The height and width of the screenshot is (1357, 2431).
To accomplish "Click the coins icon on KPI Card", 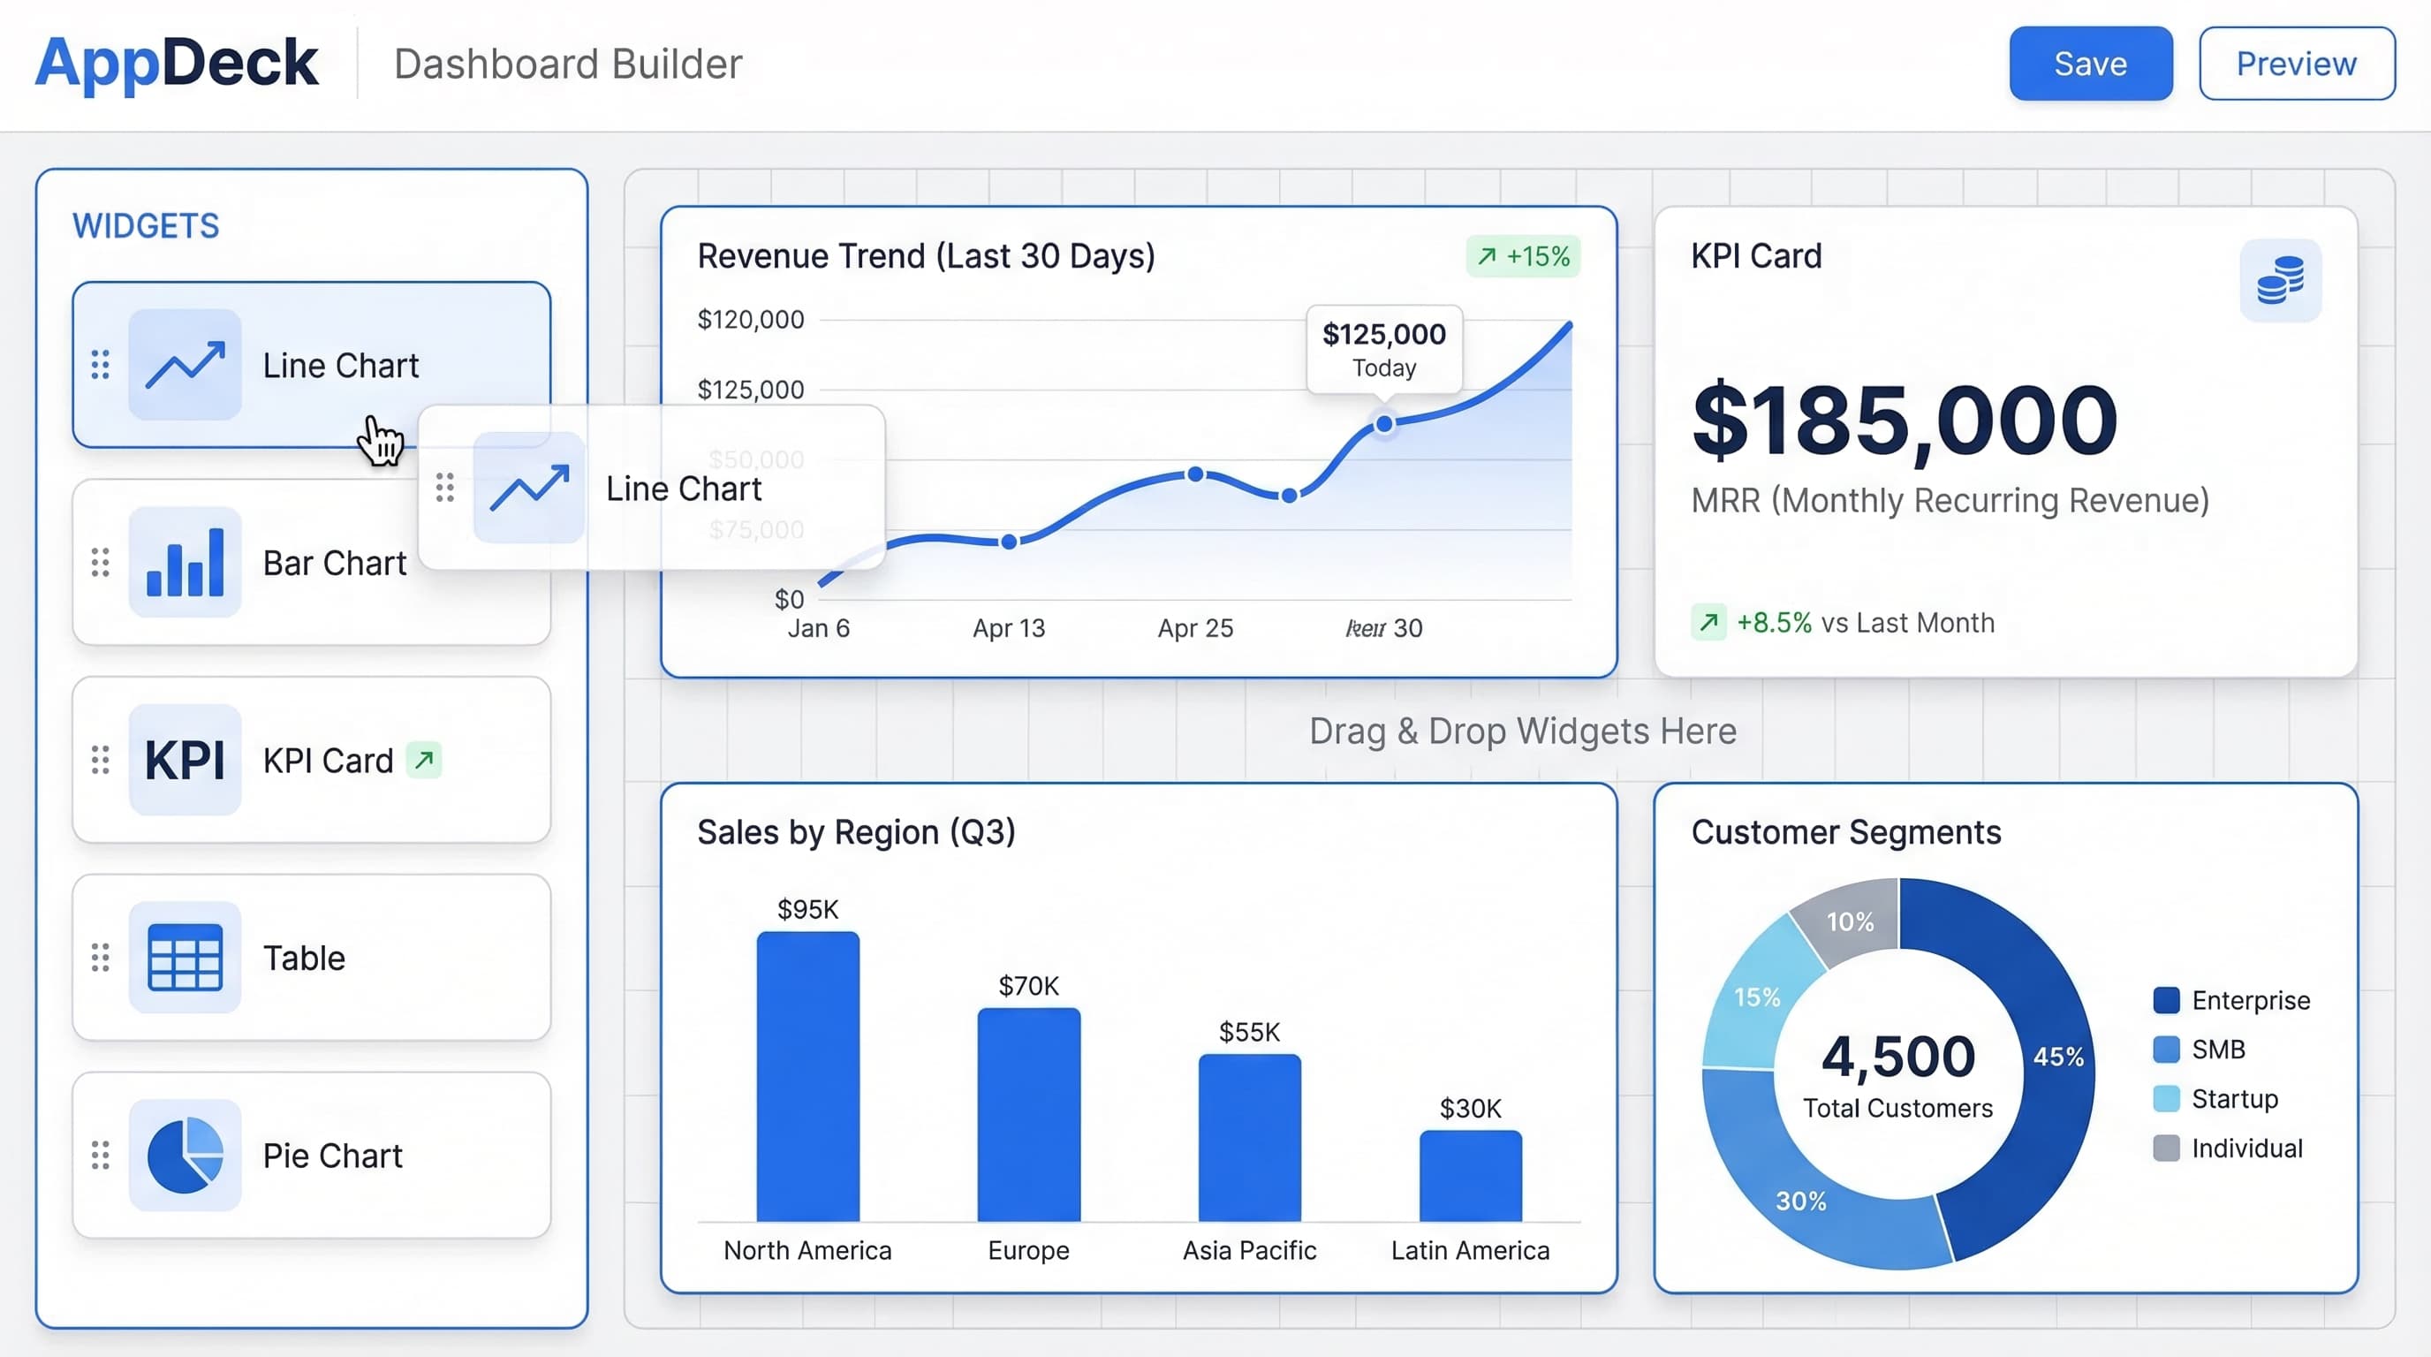I will pos(2281,280).
